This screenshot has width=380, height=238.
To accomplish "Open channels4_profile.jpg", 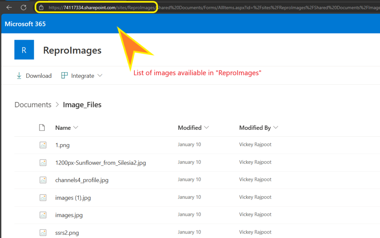I will click(82, 180).
